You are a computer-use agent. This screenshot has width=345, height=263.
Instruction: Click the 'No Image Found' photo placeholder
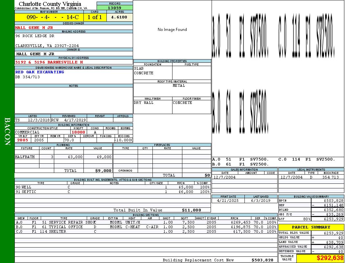pyautogui.click(x=172, y=30)
